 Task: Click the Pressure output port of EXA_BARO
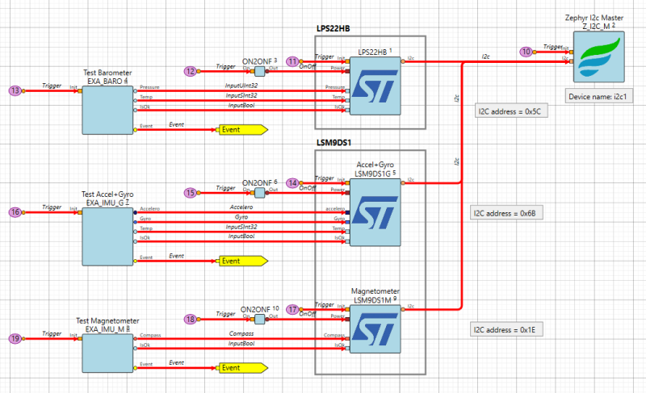pyautogui.click(x=135, y=90)
